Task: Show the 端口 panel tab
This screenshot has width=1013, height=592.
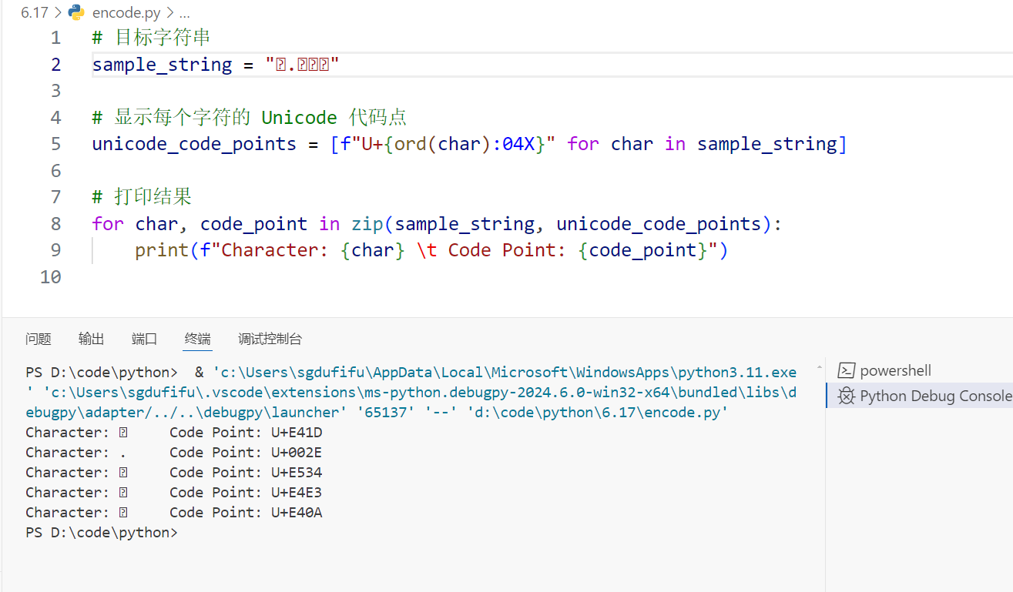Action: coord(144,339)
